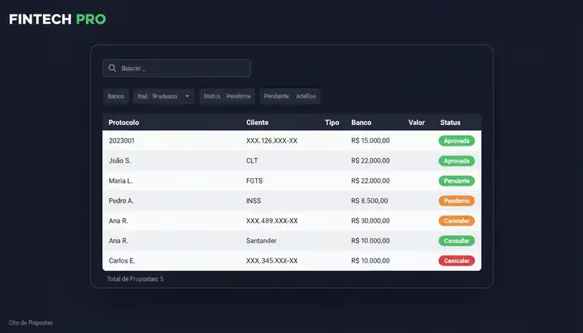Select the Pendente Analise filter chip
This screenshot has width=583, height=333.
point(290,96)
